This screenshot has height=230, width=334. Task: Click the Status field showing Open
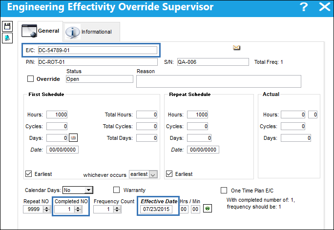coord(100,79)
